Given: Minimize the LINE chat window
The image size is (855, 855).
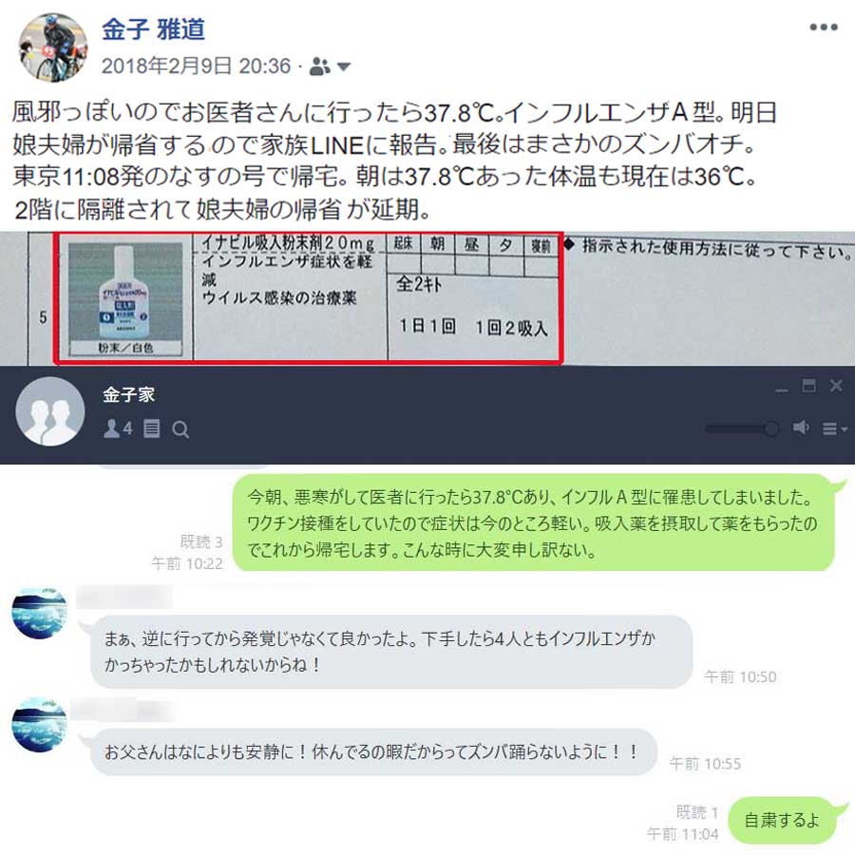Looking at the screenshot, I should coord(782,389).
